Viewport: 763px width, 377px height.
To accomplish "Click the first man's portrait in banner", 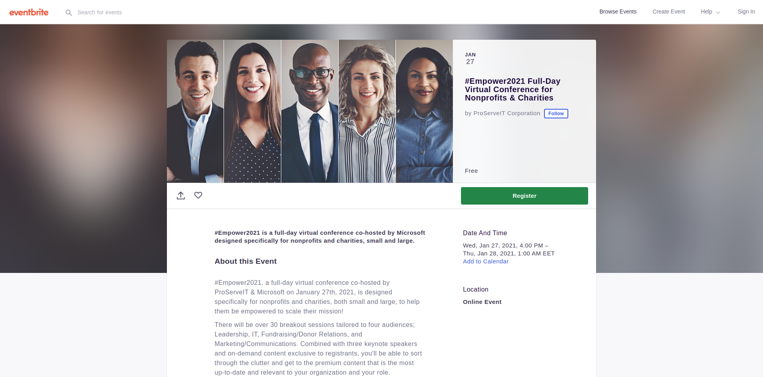I will [x=195, y=111].
